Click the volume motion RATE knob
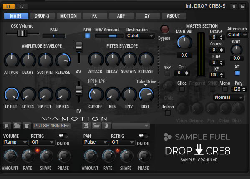The height and width of the screenshot is (179, 250). point(28,156)
